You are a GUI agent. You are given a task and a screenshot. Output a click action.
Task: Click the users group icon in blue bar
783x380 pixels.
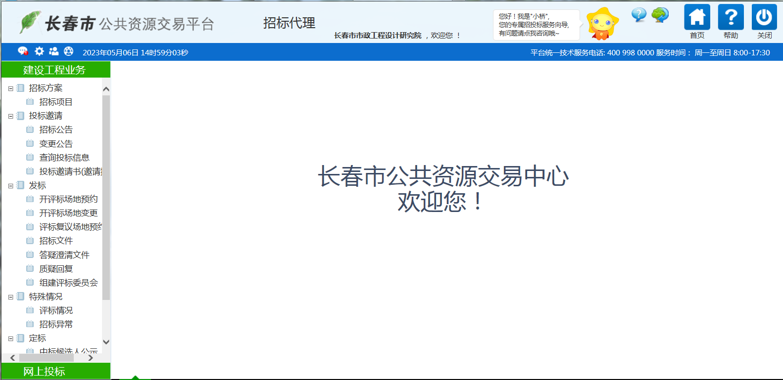click(x=53, y=51)
